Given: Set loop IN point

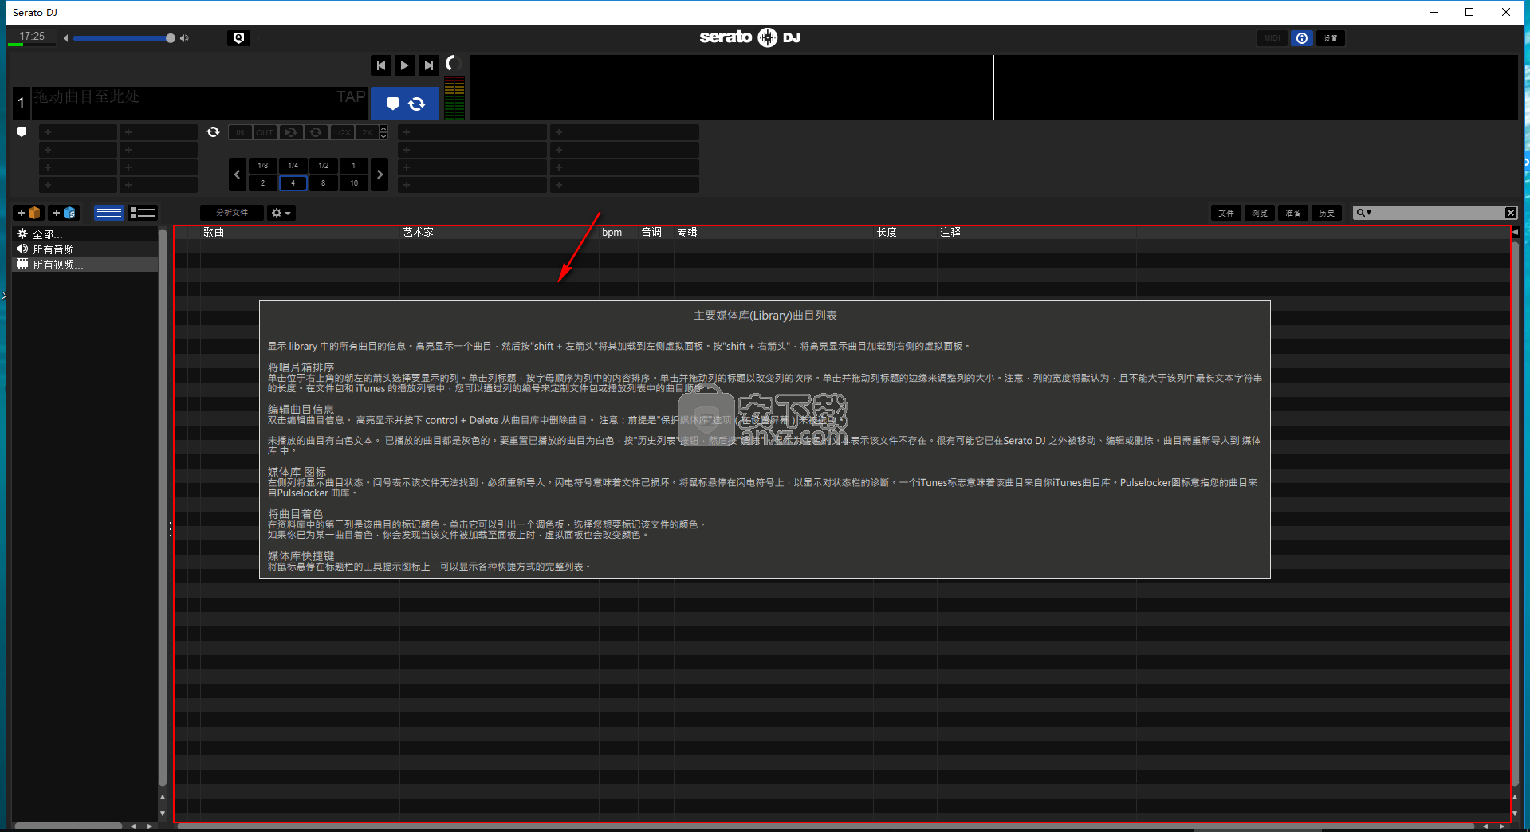Looking at the screenshot, I should 240,132.
